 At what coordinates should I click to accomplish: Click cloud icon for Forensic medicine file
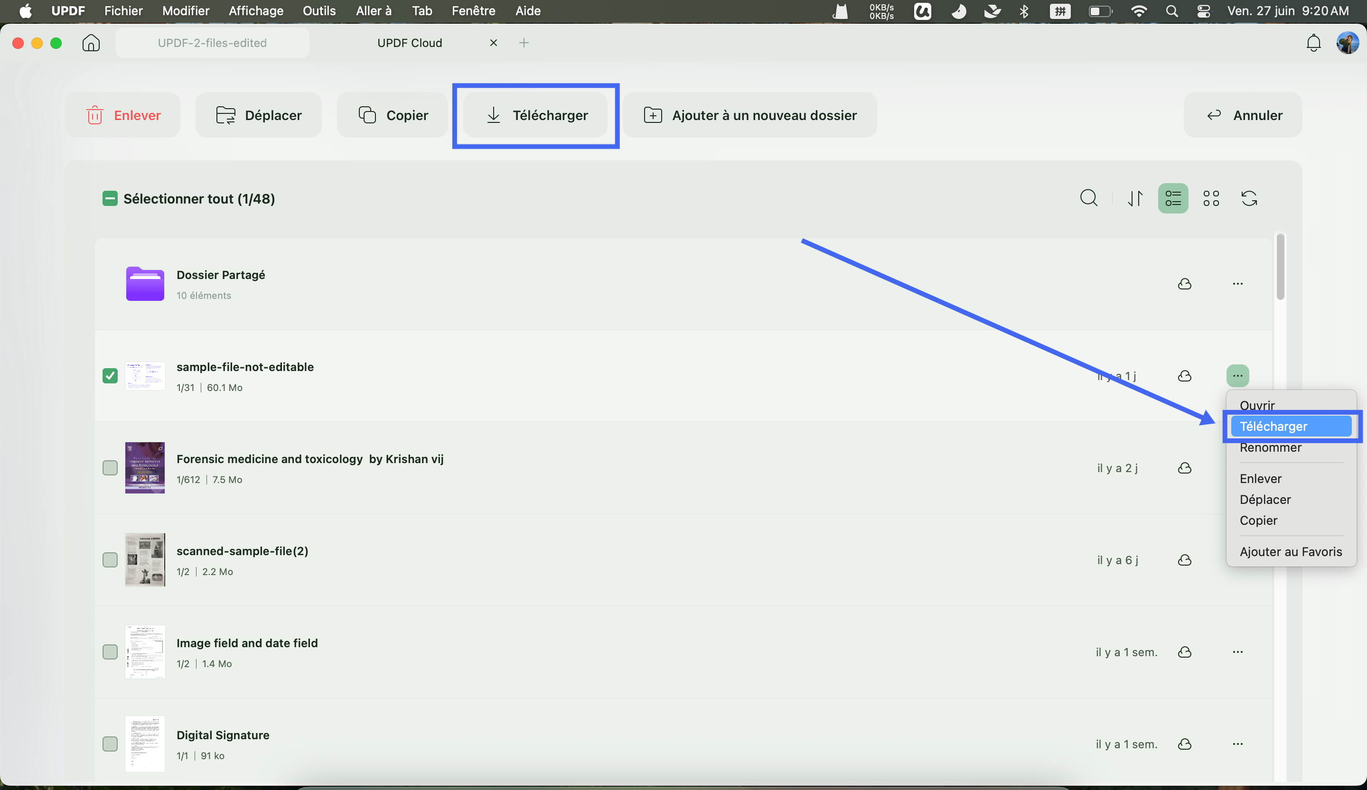(1184, 468)
